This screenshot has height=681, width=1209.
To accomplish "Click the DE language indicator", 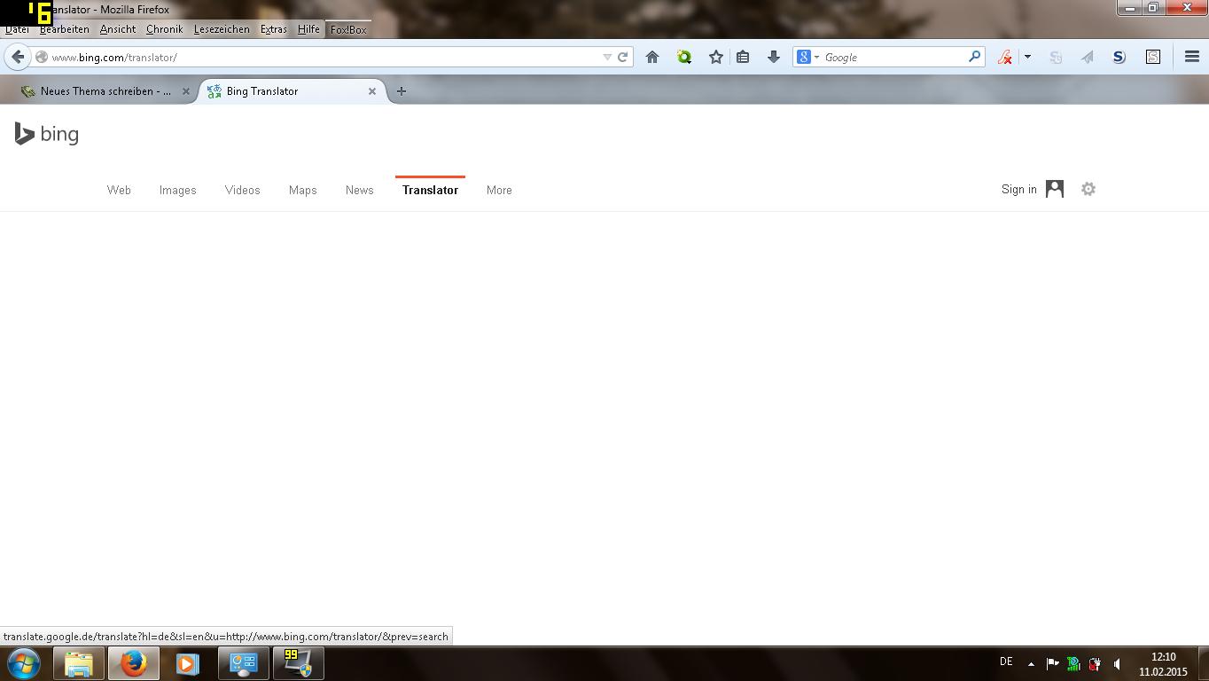I will click(x=1006, y=661).
